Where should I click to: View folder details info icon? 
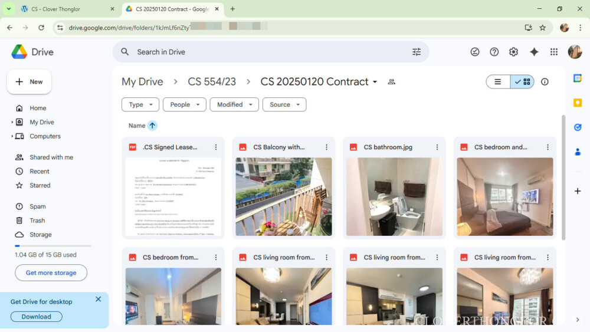[x=545, y=82]
